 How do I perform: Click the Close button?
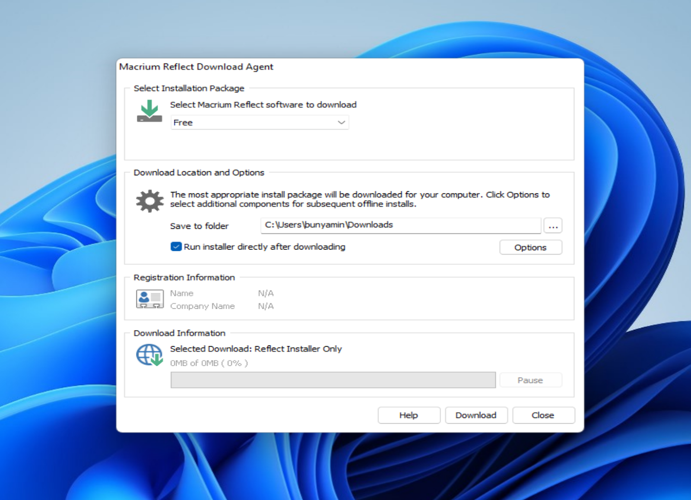coord(543,415)
